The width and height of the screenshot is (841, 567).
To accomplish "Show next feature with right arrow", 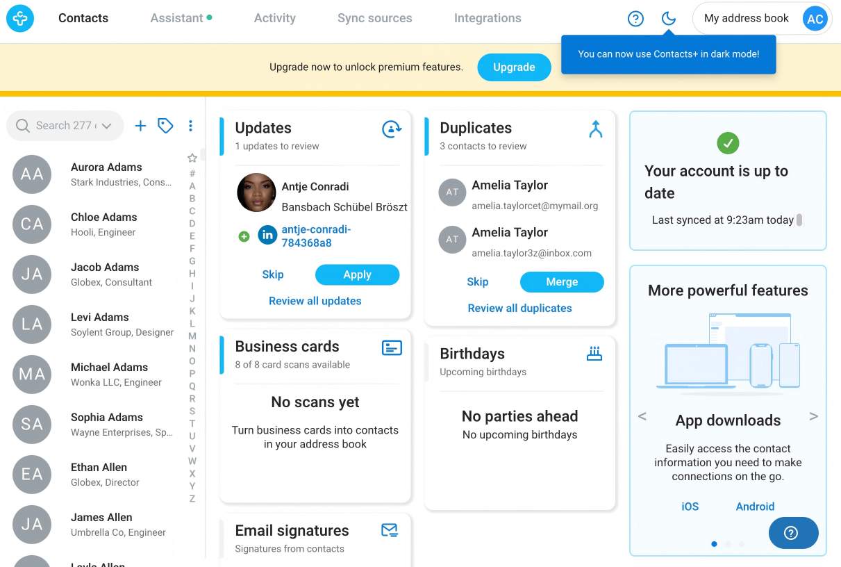I will 813,416.
